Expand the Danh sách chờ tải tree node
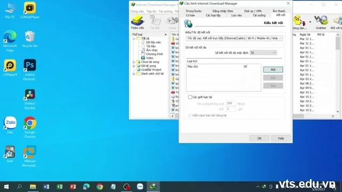This screenshot has height=192, width=342. click(134, 74)
